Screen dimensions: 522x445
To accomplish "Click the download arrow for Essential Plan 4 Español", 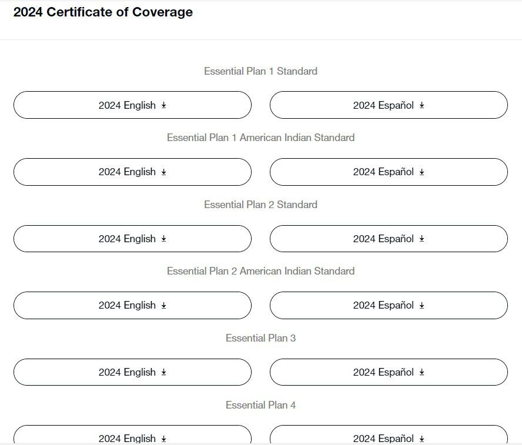I will pos(422,439).
